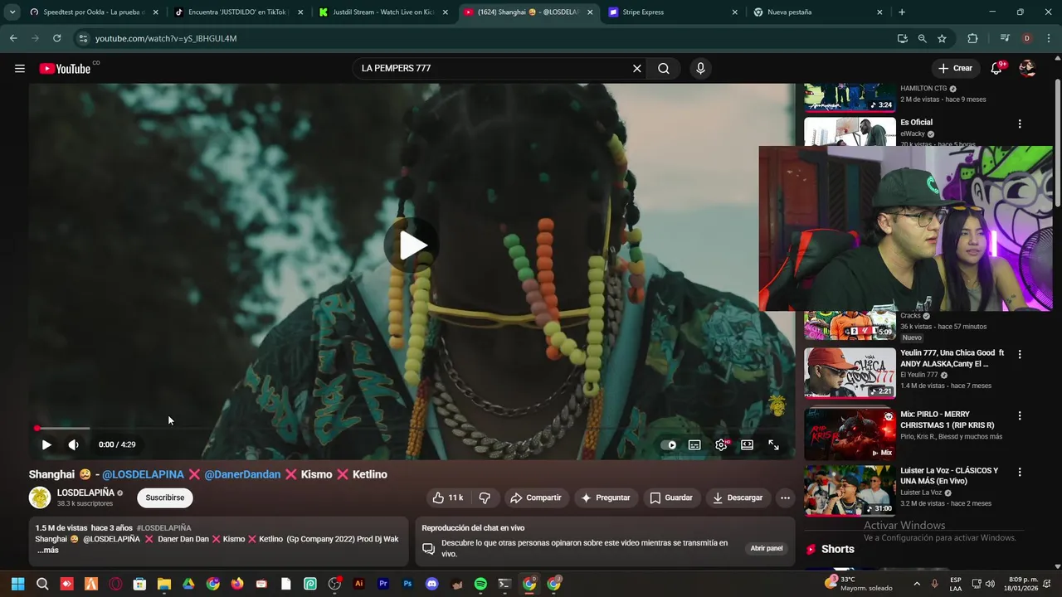The width and height of the screenshot is (1062, 597).
Task: Switch to the Stripe Express tab
Action: click(672, 12)
